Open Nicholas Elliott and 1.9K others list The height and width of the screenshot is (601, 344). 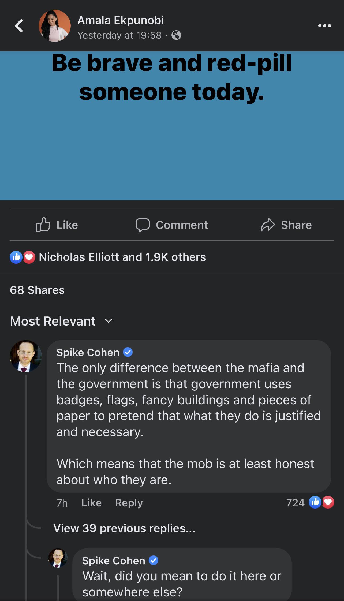[122, 257]
